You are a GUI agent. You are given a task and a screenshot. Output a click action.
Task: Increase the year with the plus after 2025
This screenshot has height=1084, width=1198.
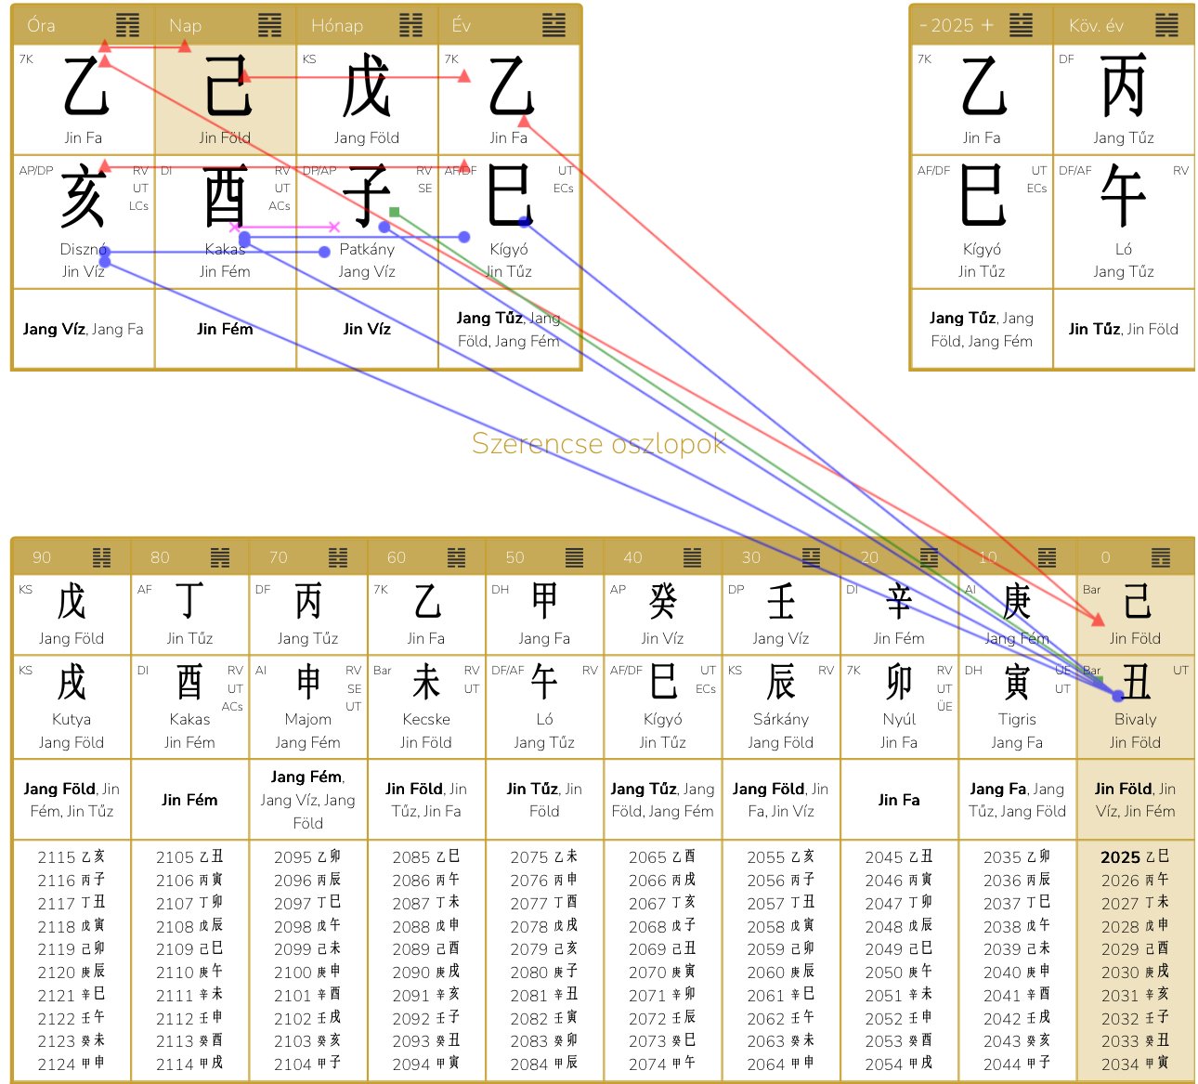point(986,25)
